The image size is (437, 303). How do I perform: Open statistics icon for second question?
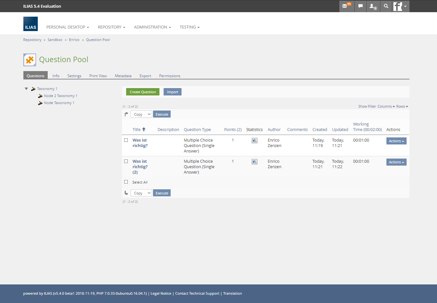pos(255,161)
